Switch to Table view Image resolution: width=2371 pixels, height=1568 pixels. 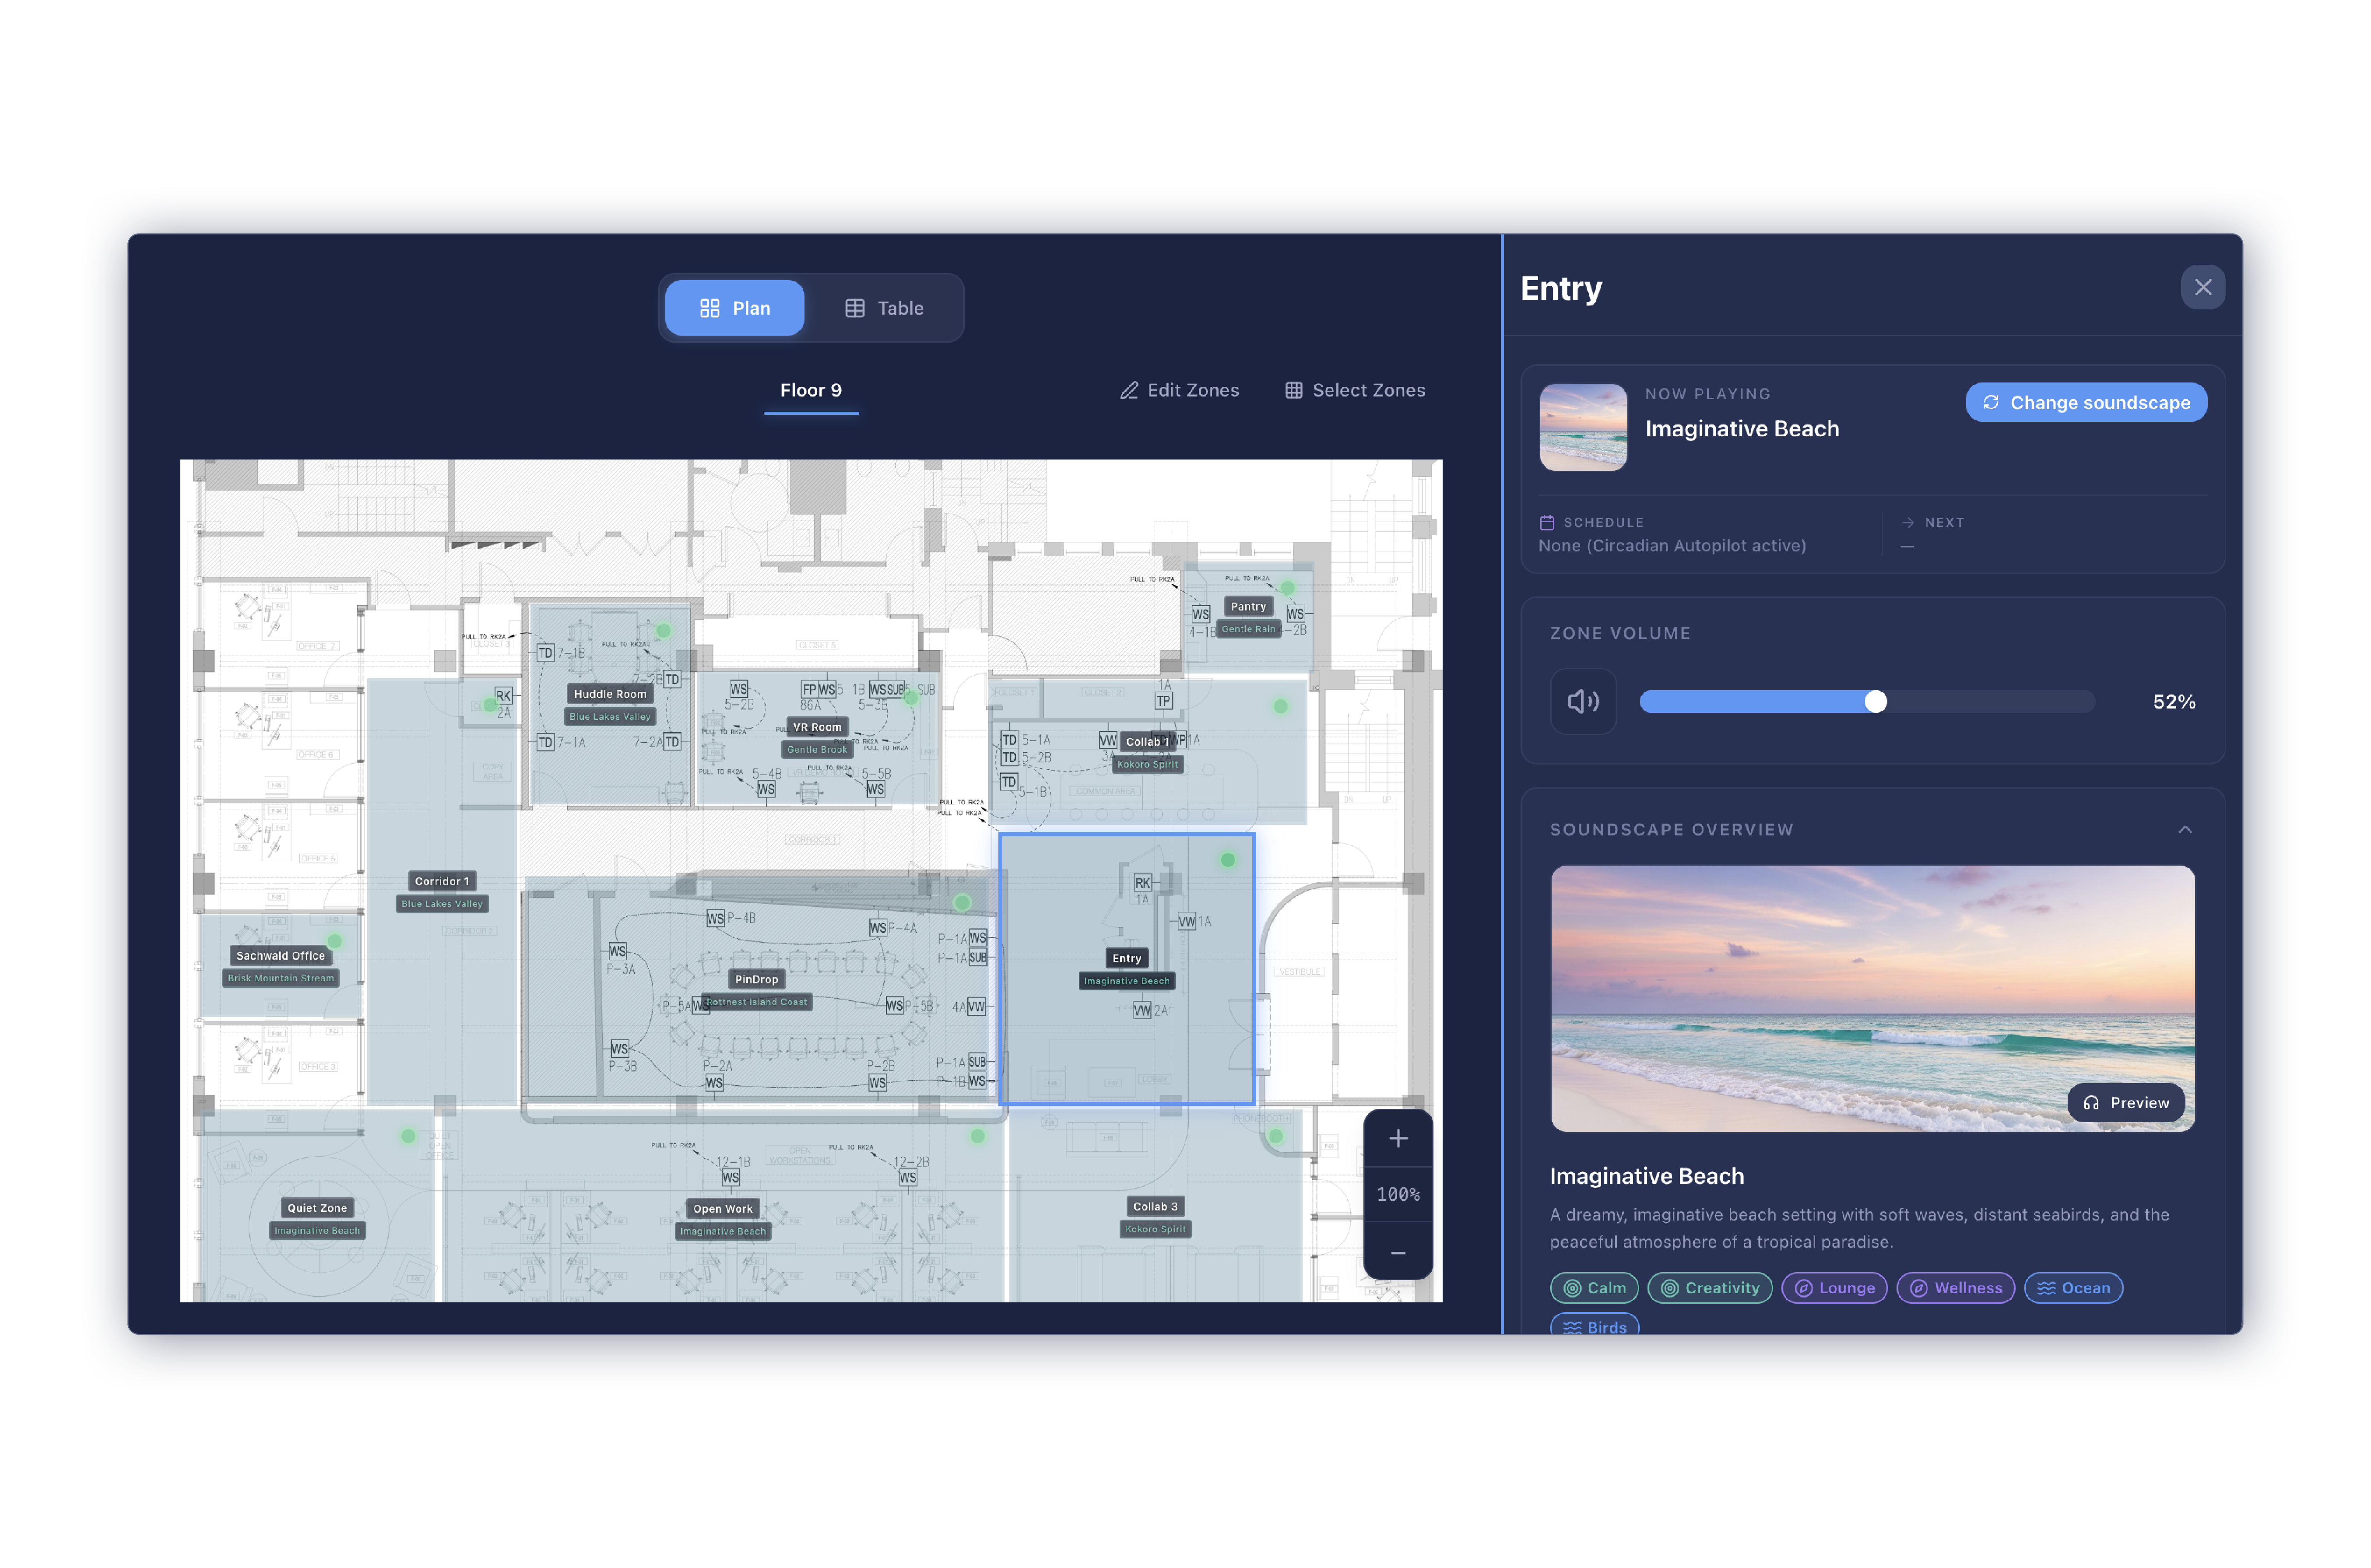[884, 309]
